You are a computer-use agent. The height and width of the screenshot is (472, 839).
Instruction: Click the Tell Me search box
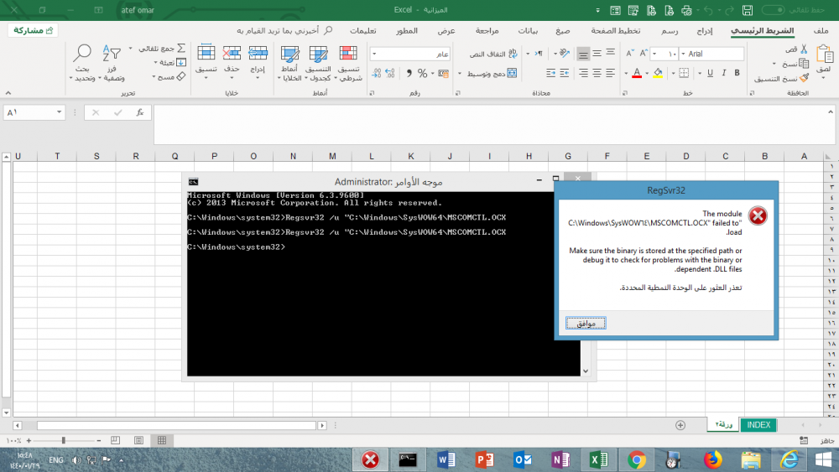[284, 30]
